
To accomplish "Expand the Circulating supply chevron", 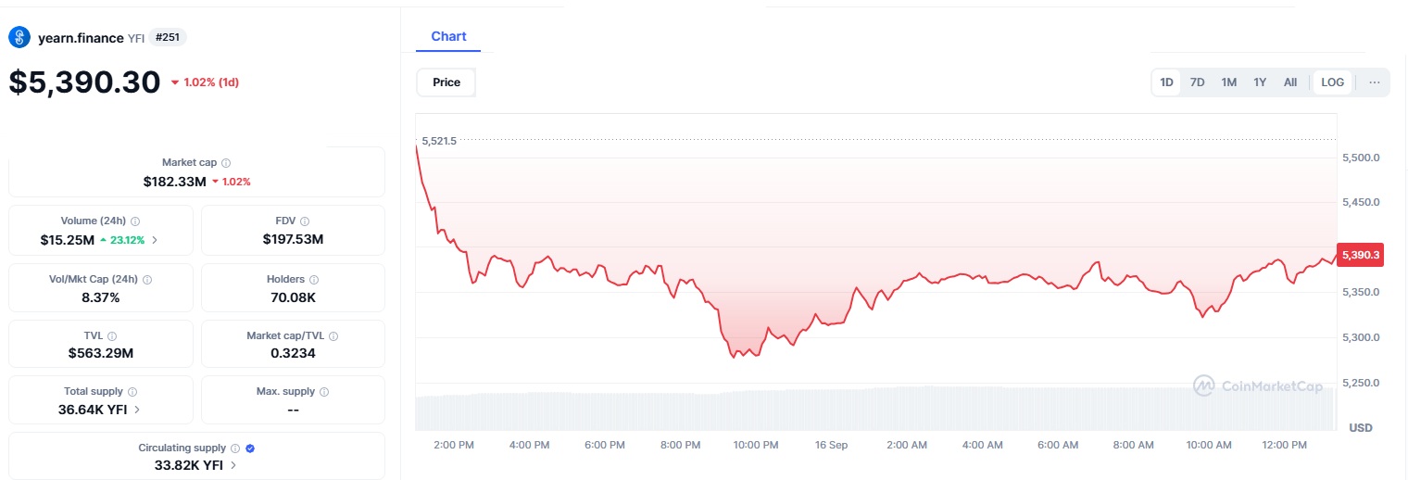I will pyautogui.click(x=233, y=465).
